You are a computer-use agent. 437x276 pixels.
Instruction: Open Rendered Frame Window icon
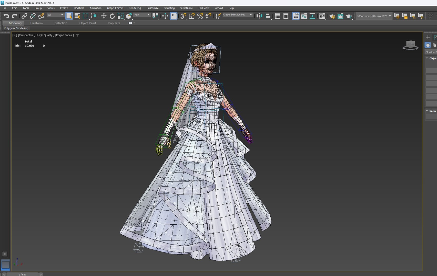[x=340, y=16]
